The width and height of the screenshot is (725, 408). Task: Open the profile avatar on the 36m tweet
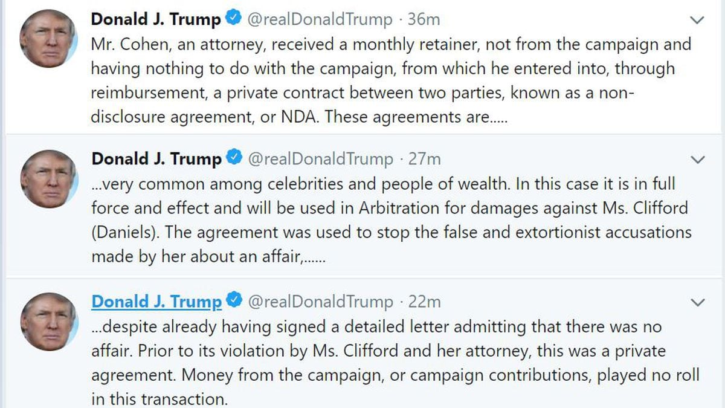(48, 39)
